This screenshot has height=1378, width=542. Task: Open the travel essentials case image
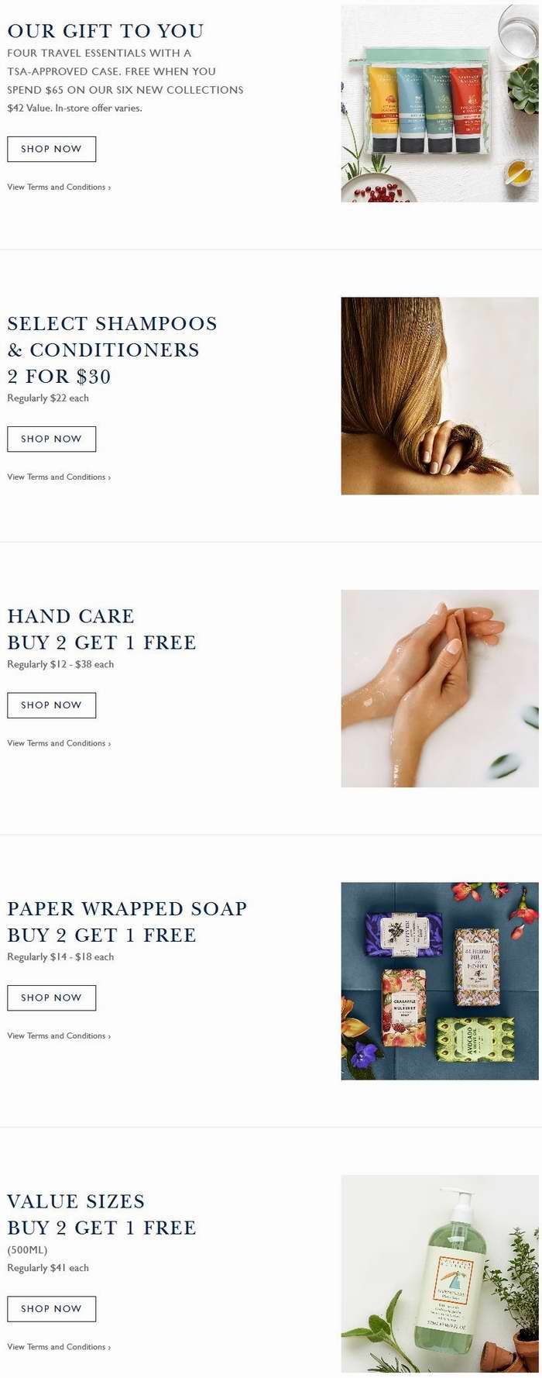click(440, 103)
